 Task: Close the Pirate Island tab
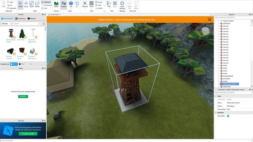point(61,15)
